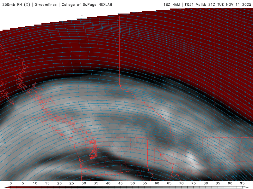
Task: Click the colorbar label "60"
Action: coord(157,183)
